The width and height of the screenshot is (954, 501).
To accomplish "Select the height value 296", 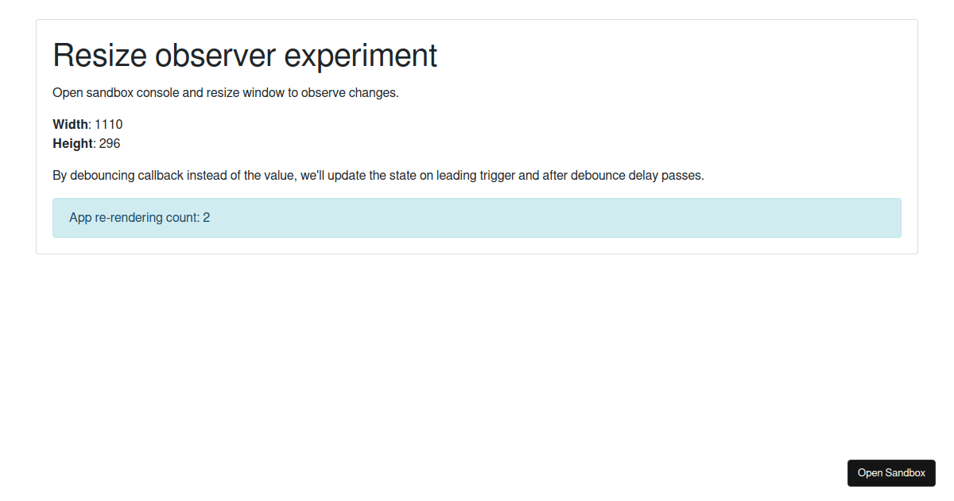I will click(x=110, y=143).
